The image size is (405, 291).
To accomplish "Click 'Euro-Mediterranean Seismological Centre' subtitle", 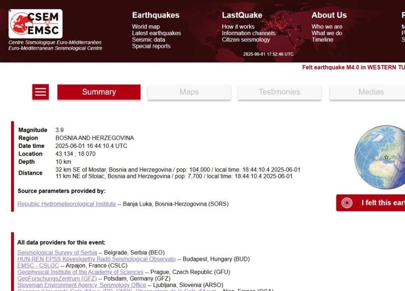I will (55, 48).
